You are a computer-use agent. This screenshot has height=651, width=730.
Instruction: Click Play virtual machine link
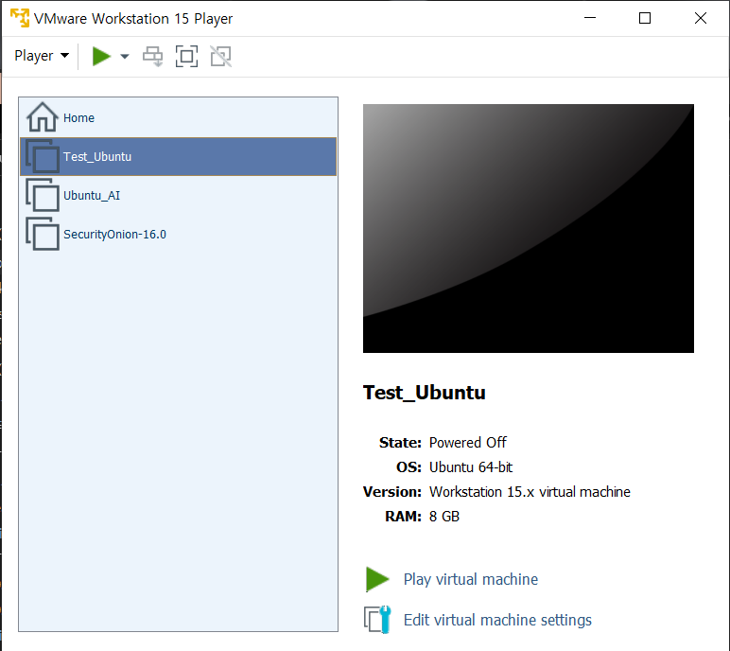point(471,579)
